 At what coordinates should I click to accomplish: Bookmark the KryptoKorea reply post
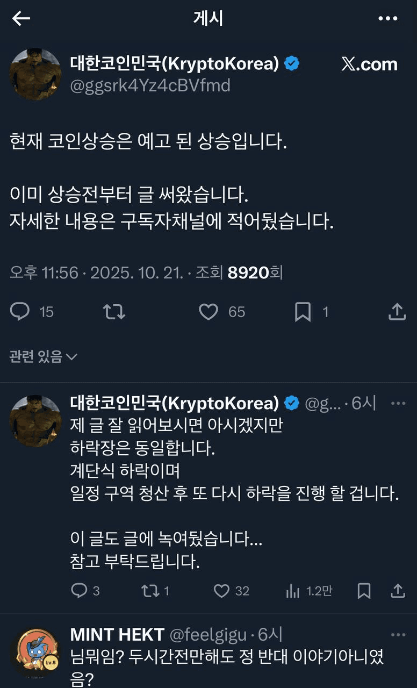[364, 591]
